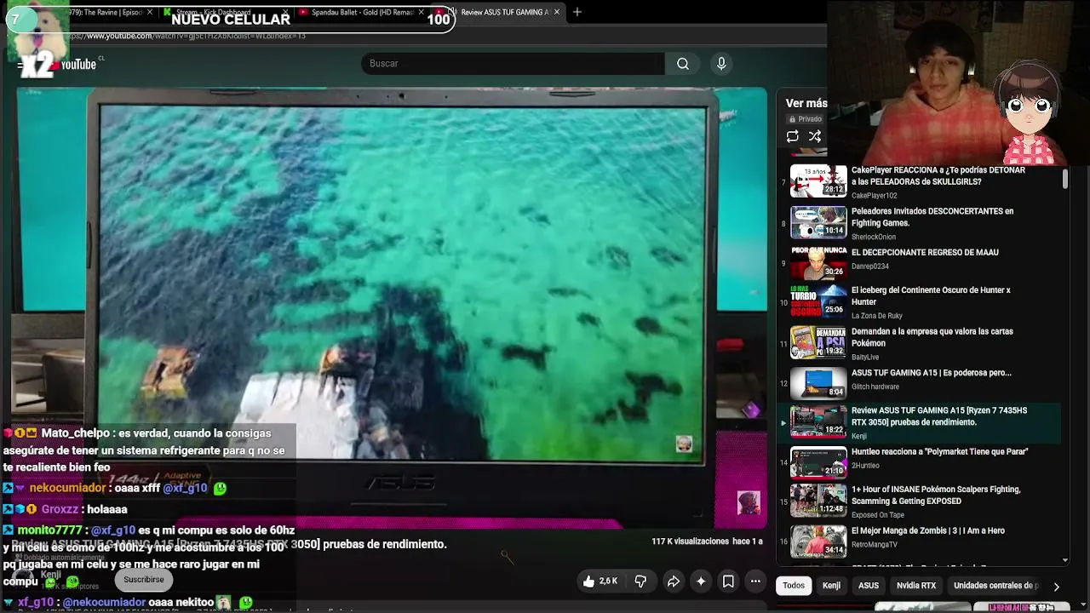Open the La Zona De Ruky channel name
Screen dimensions: 1090x613
(877, 316)
